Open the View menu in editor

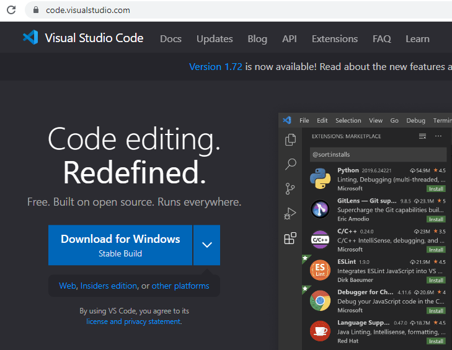(x=376, y=120)
